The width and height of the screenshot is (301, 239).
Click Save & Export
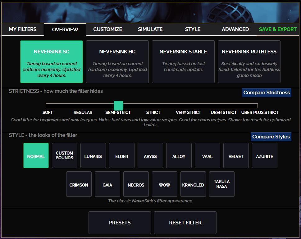pos(278,29)
